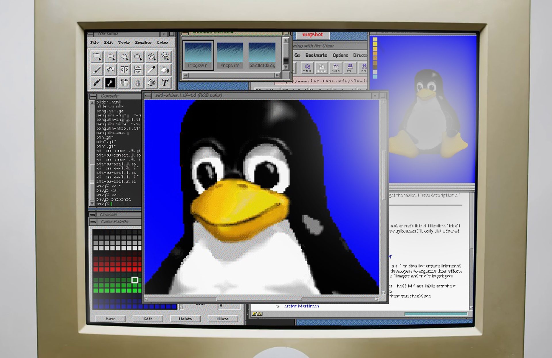Open the Tools menu in The Gimp
The image size is (552, 358).
[x=124, y=42]
